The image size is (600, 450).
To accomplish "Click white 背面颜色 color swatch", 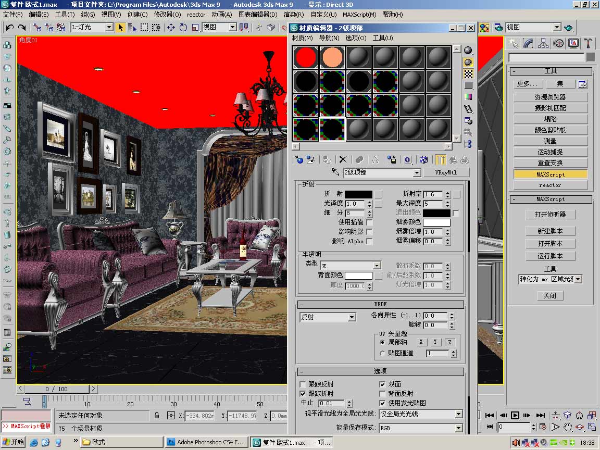I will (358, 276).
